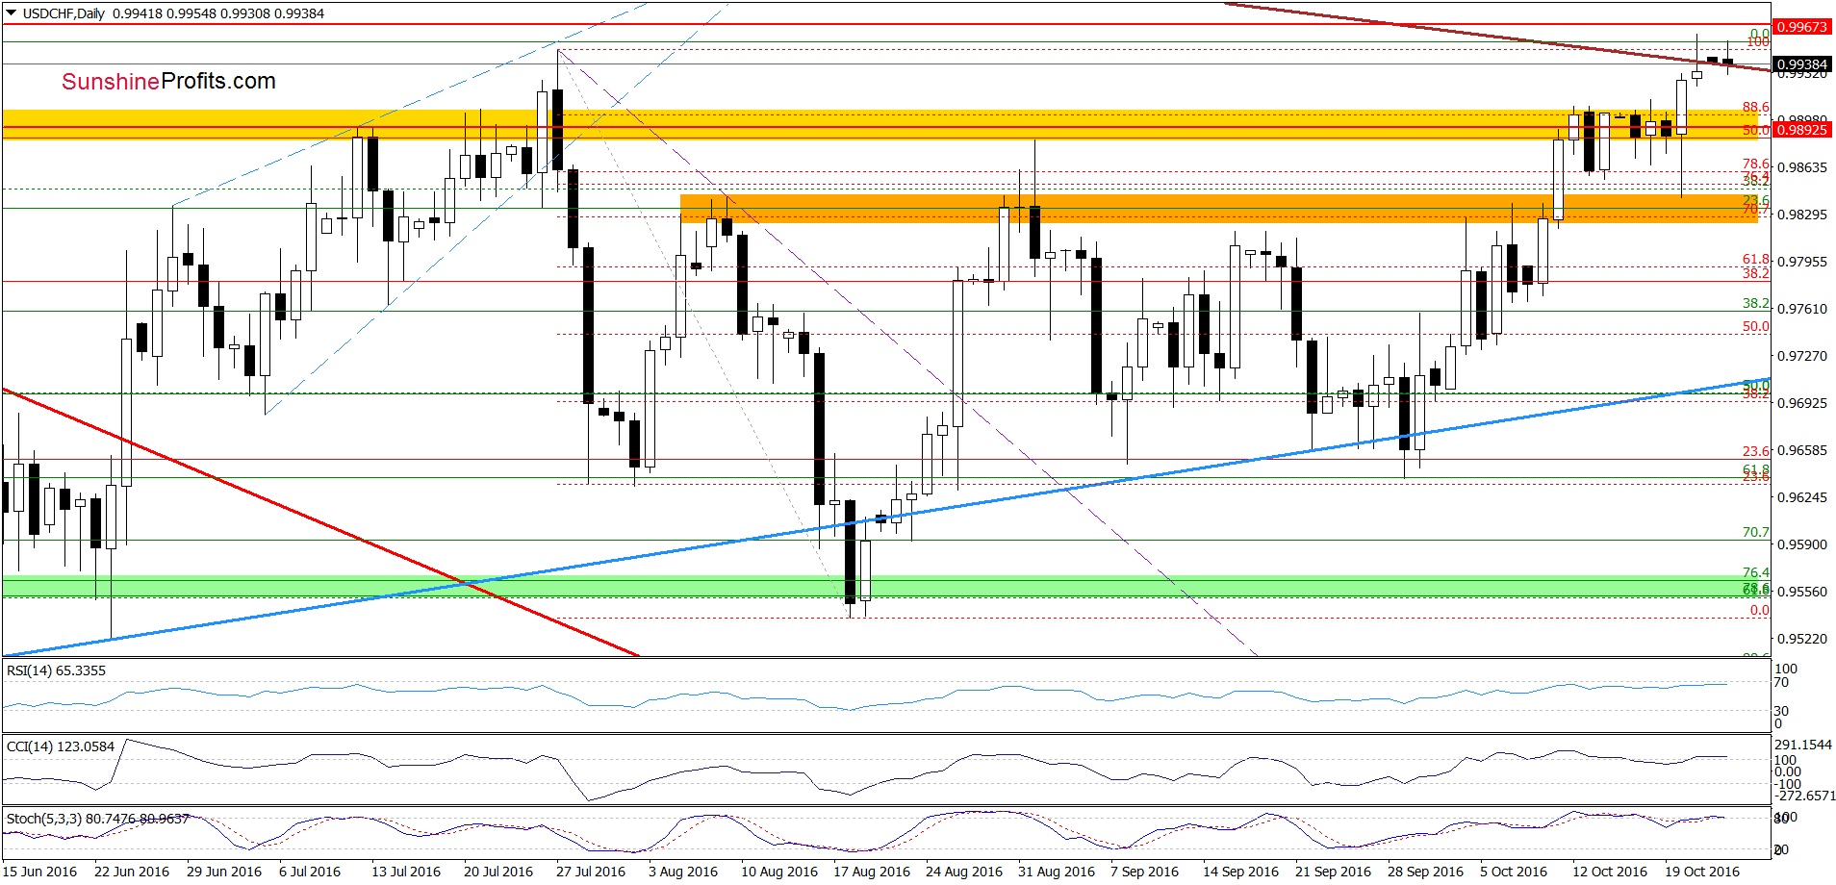Click the 5 Oct 2016 date label
Image resolution: width=1836 pixels, height=885 pixels.
pos(1515,872)
